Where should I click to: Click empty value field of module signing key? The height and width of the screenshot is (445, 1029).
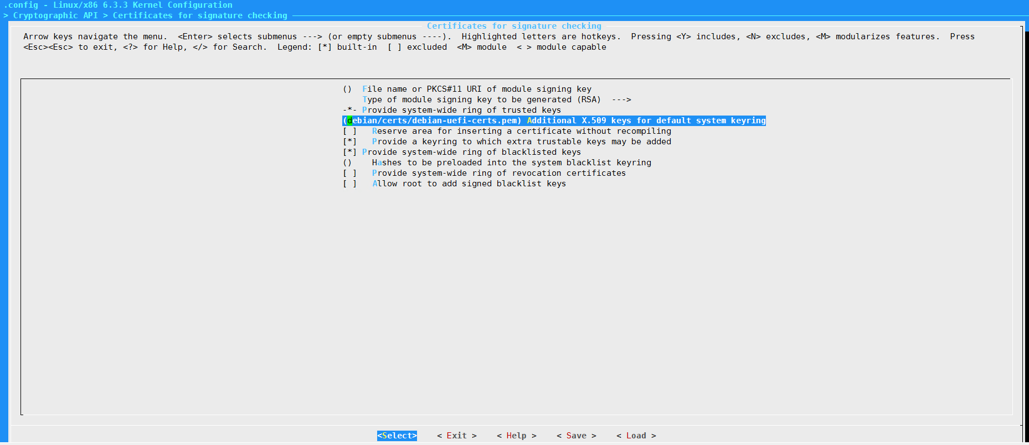[347, 89]
